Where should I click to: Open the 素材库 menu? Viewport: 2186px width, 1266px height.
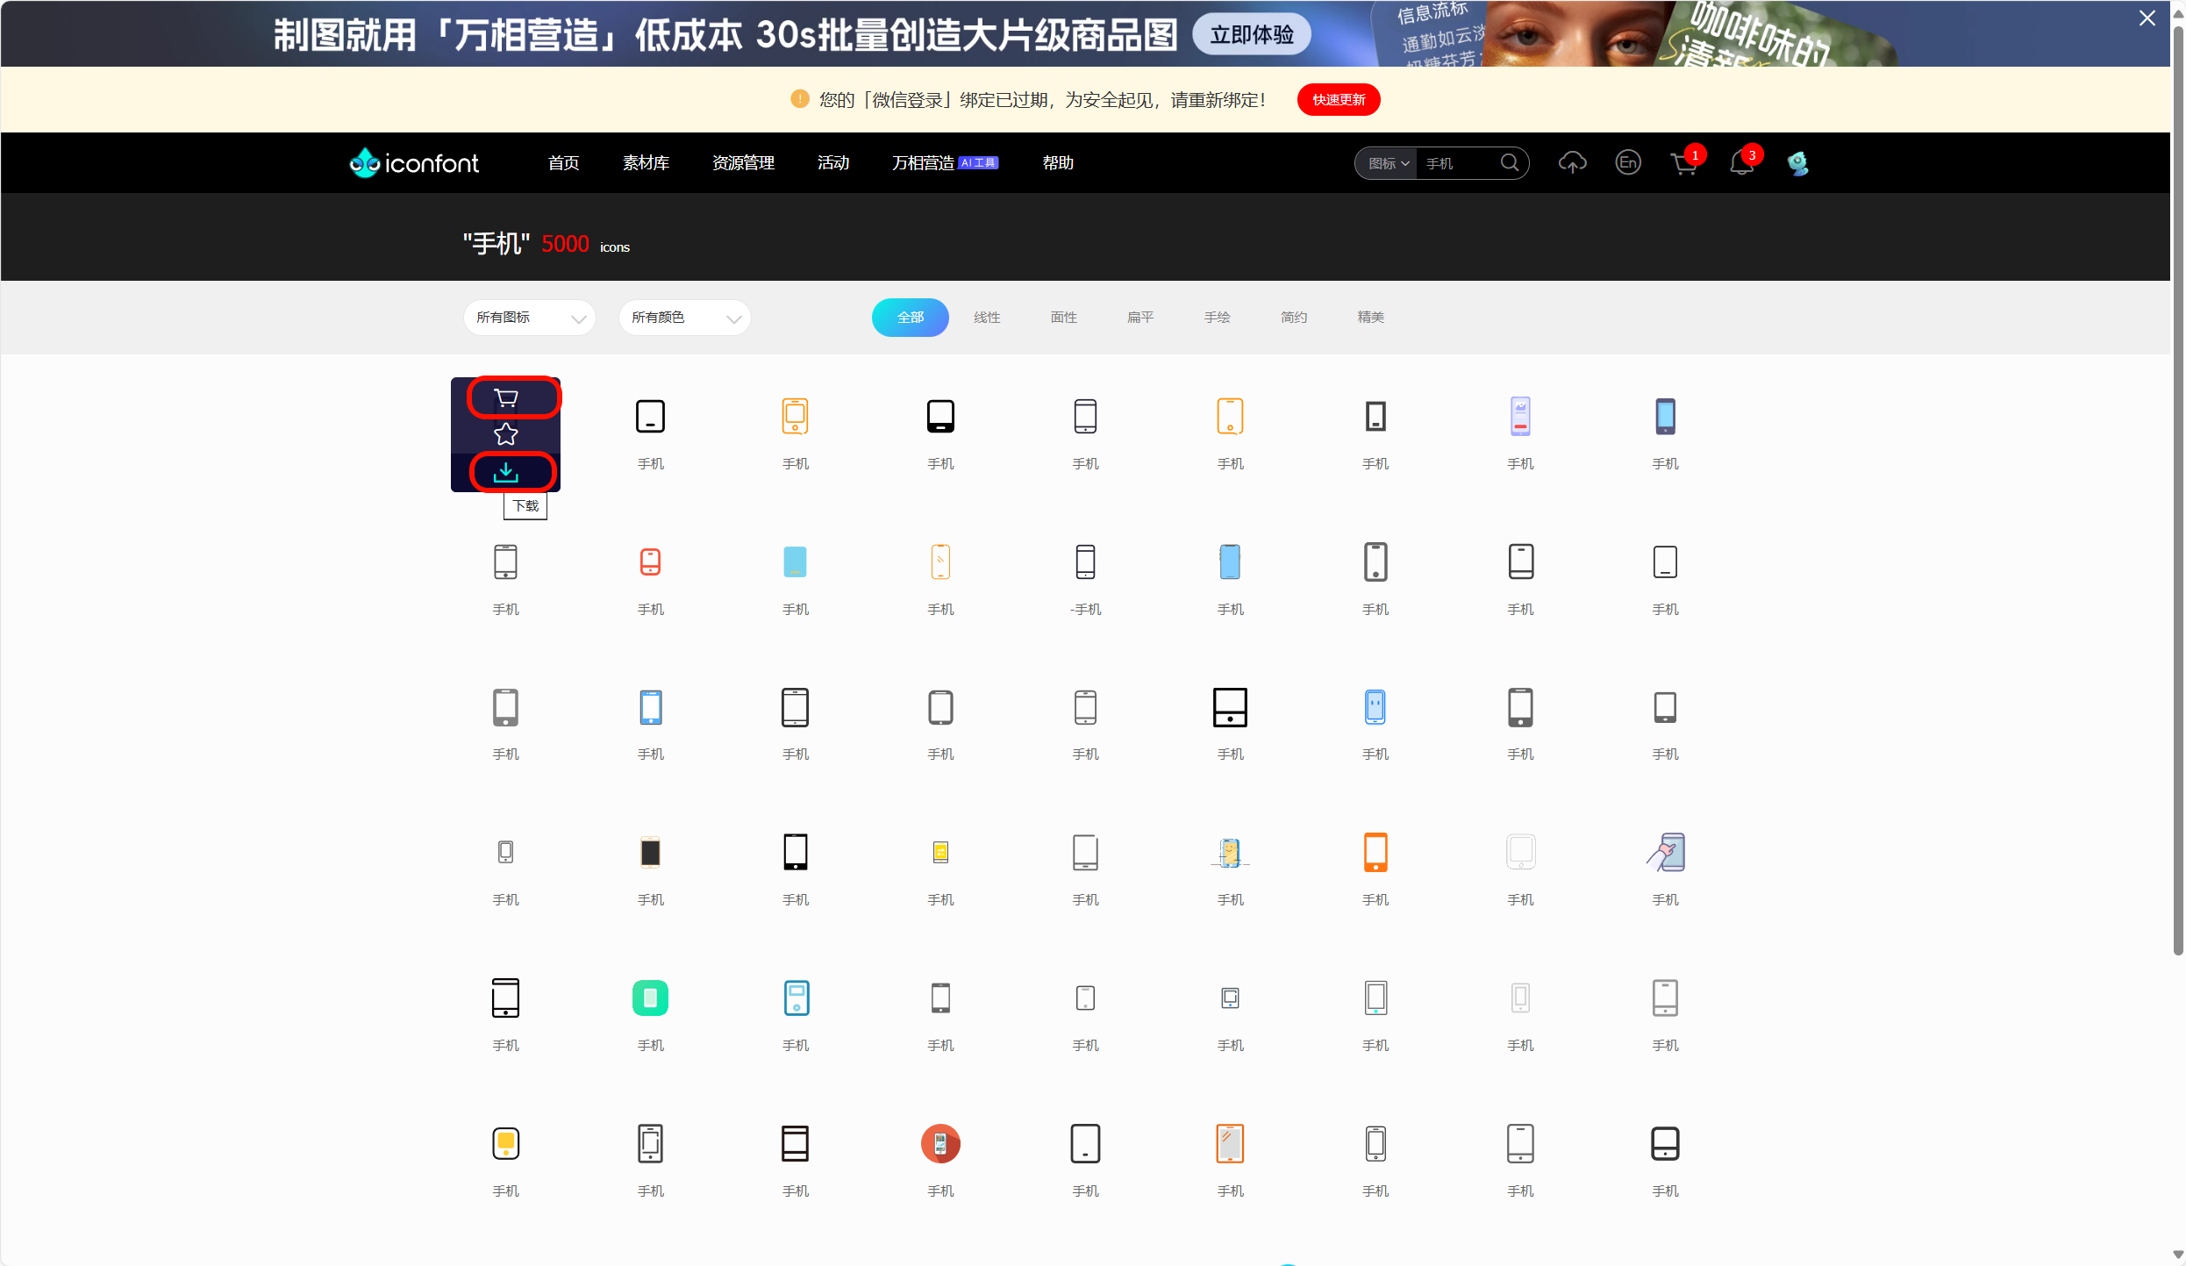coord(647,162)
